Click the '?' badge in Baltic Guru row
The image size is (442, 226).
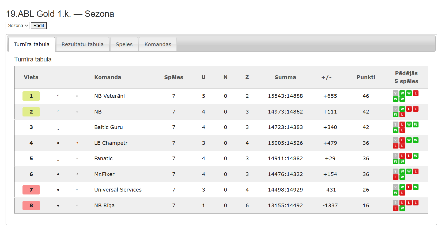(x=395, y=124)
